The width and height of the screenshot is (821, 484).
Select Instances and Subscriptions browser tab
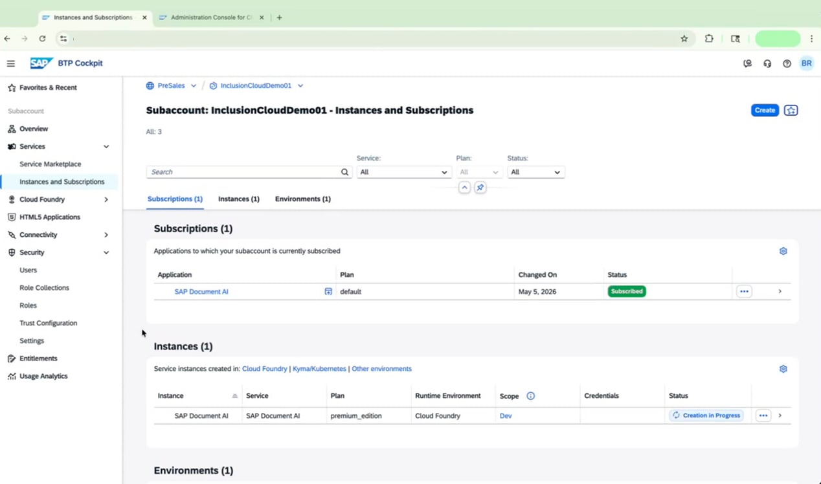coord(93,17)
